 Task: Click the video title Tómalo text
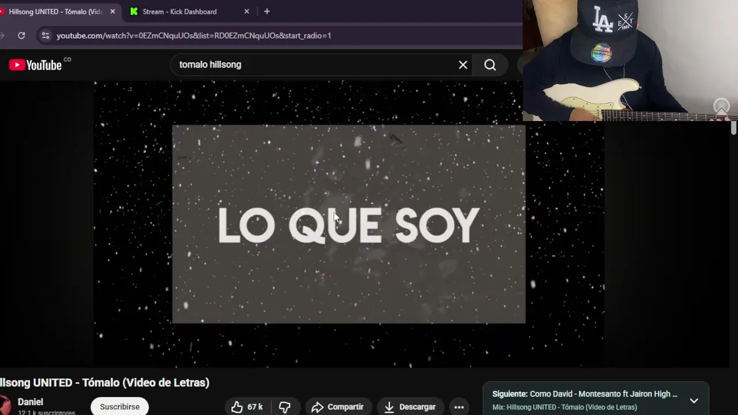click(x=104, y=383)
